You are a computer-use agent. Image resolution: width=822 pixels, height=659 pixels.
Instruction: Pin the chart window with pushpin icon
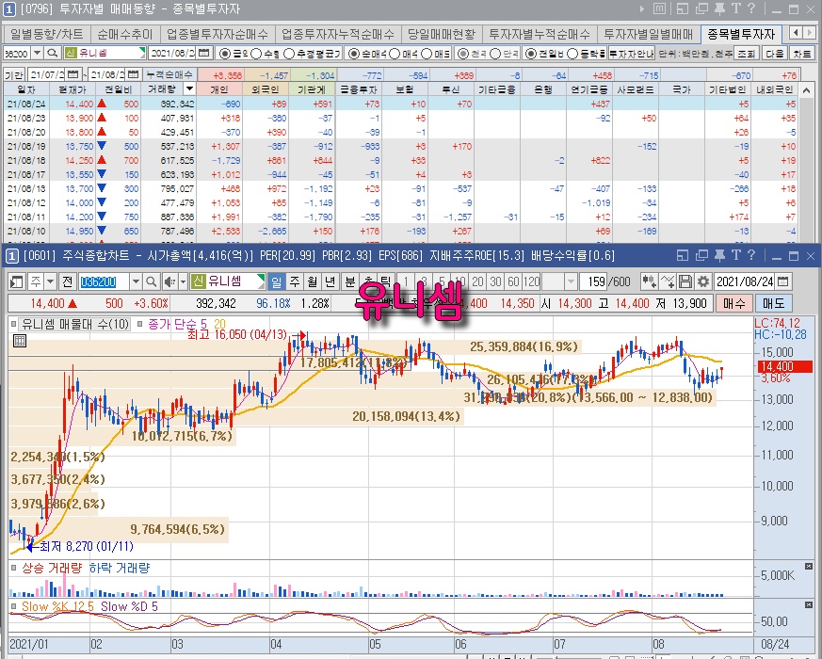point(719,255)
